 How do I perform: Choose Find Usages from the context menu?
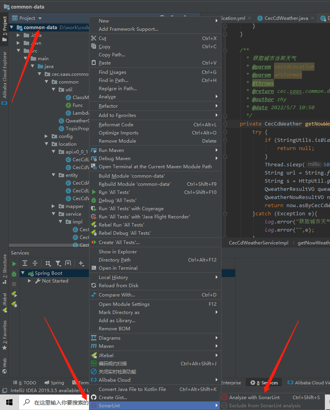[155, 72]
